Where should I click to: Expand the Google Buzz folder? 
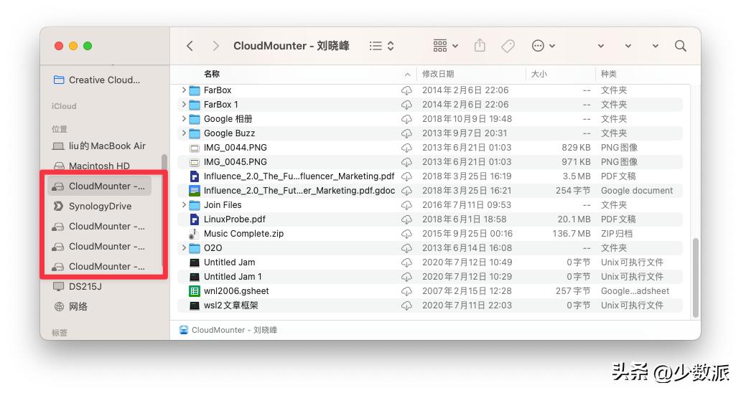[184, 133]
